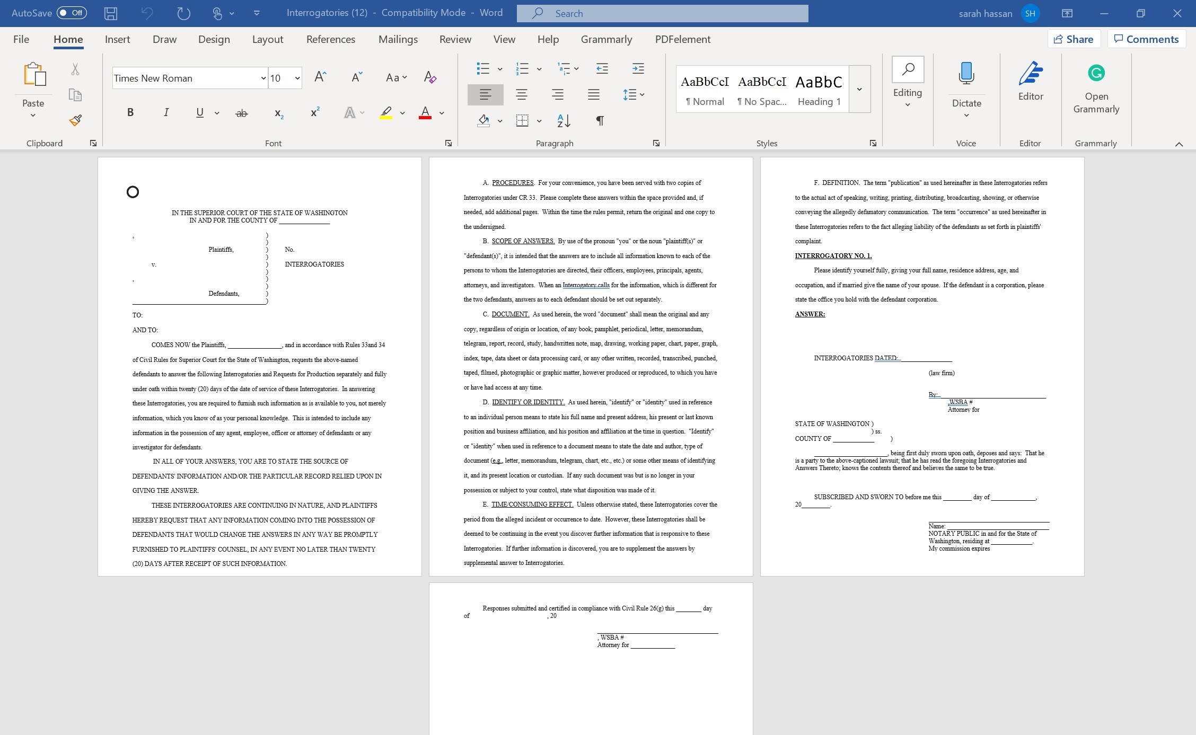Screen dimensions: 1196x735
Task: Toggle paragraph marks visibility
Action: coord(599,120)
